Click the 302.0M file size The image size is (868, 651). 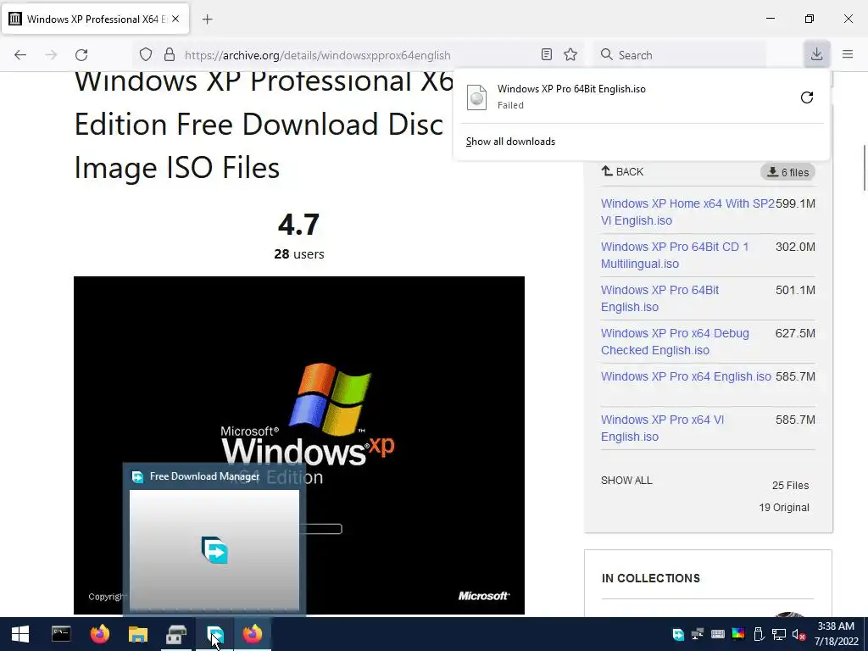point(795,247)
